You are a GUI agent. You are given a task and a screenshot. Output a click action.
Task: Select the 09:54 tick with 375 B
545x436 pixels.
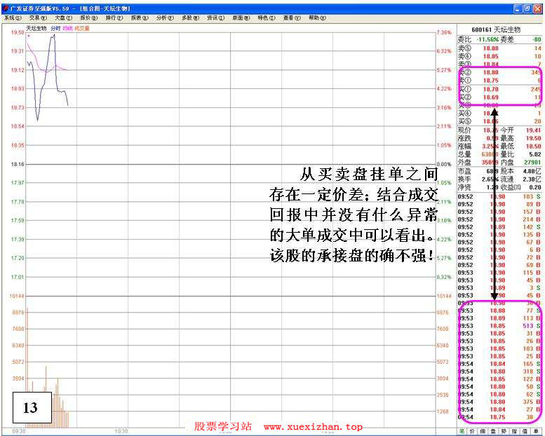pos(499,402)
